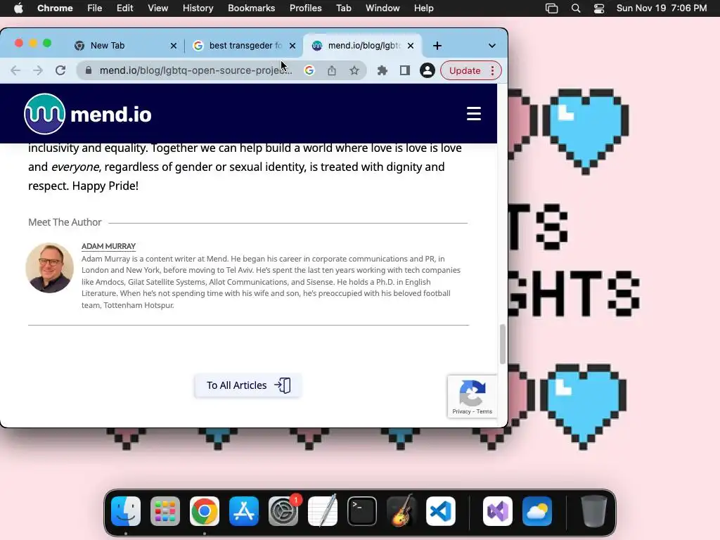Open System Settings from the Dock
720x540 pixels.
pyautogui.click(x=283, y=510)
